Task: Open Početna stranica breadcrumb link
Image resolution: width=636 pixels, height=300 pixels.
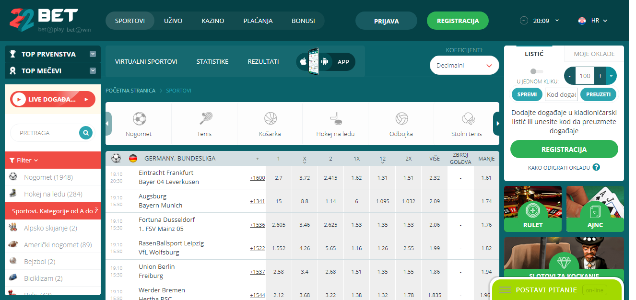Action: (130, 91)
